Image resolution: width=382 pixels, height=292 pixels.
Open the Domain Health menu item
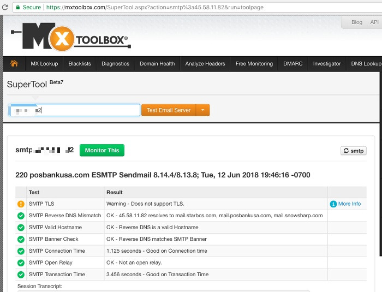point(157,64)
